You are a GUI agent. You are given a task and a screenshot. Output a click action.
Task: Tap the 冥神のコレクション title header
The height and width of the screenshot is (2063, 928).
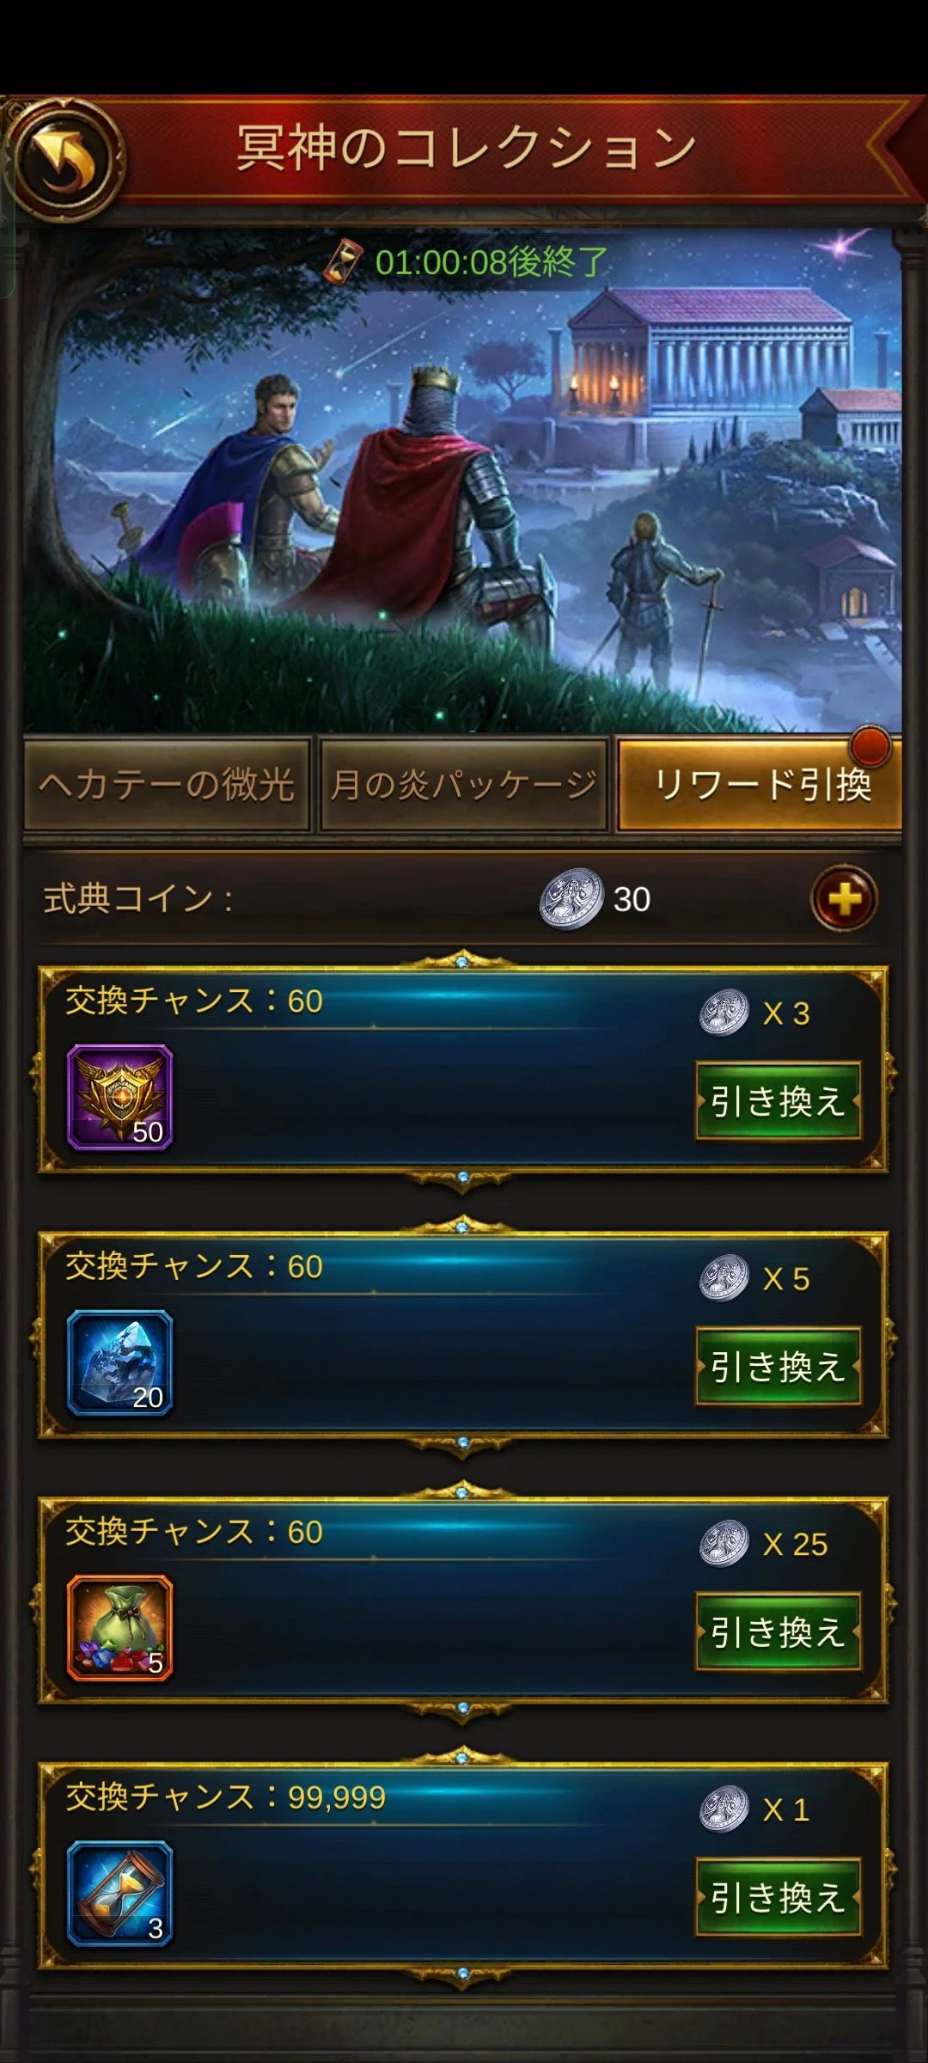(x=467, y=148)
